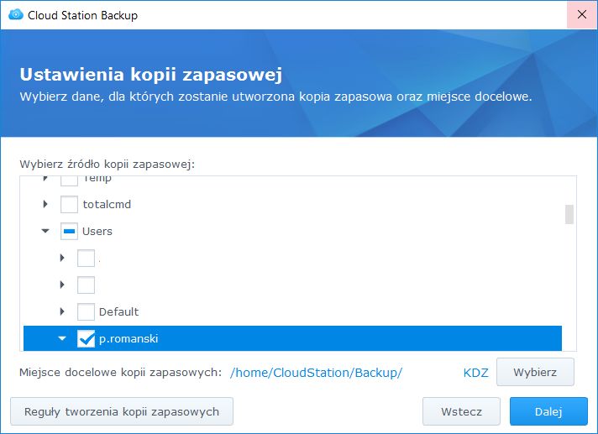Check the Default folder checkbox
Screen dimensions: 598x434
86,311
